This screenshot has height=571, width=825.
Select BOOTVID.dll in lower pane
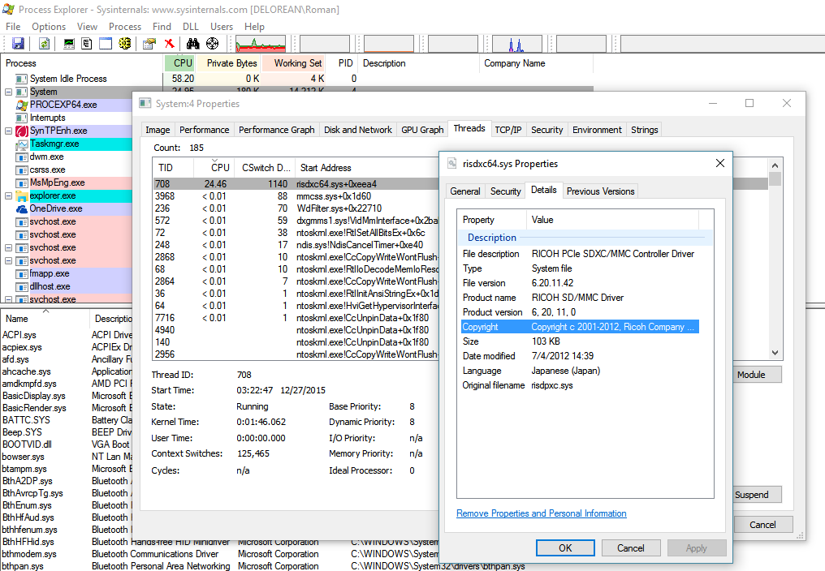pos(27,444)
